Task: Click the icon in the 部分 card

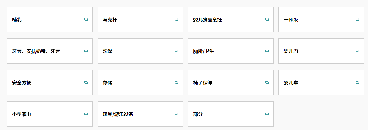Action: click(267, 114)
